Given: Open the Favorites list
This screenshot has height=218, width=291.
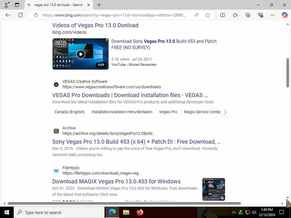Looking at the screenshot, I should (x=235, y=15).
